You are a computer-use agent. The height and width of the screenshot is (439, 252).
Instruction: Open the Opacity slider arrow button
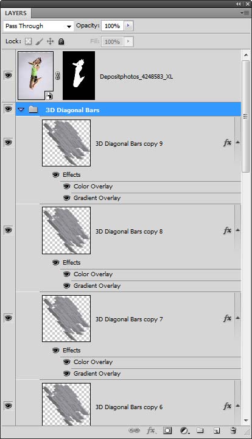click(x=128, y=26)
